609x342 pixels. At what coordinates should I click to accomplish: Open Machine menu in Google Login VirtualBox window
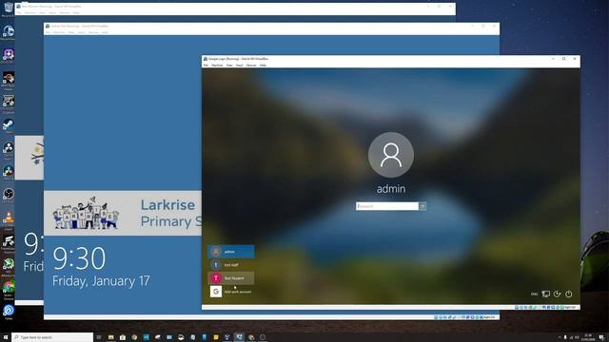217,66
